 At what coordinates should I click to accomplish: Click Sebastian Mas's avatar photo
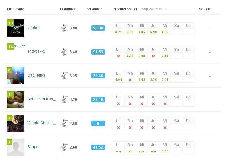[16, 99]
